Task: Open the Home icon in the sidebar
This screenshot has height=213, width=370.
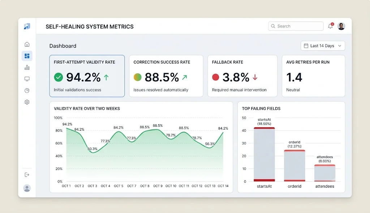Action: (27, 44)
